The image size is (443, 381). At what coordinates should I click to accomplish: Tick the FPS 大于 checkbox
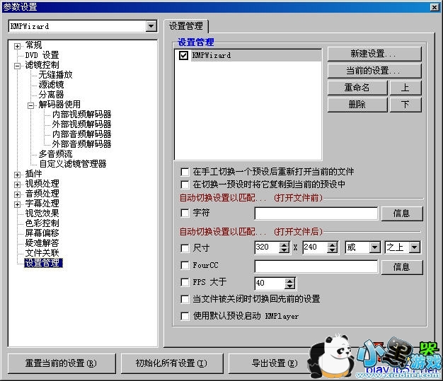(x=185, y=282)
